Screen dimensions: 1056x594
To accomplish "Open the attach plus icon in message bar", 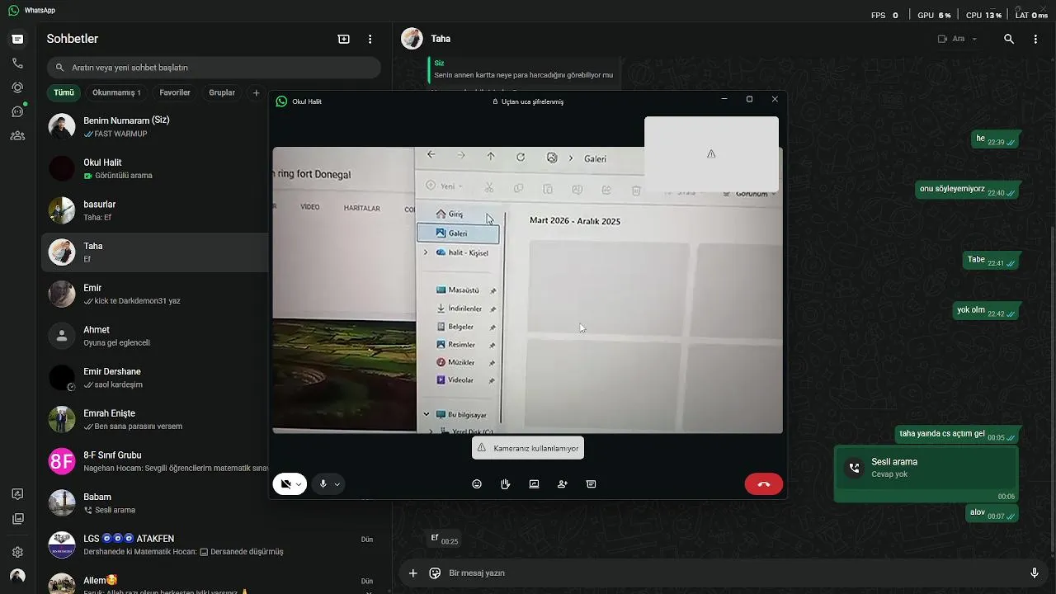I will tap(413, 573).
